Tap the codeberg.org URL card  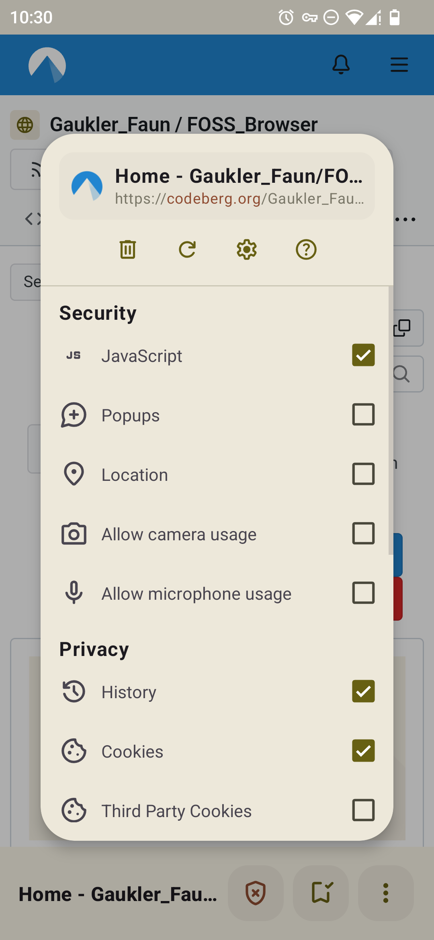pos(217,186)
